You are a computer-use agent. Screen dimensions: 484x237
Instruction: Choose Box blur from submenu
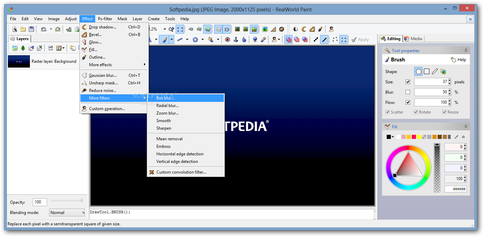pos(186,98)
